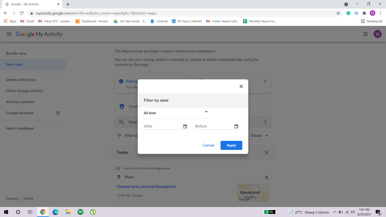The height and width of the screenshot is (217, 386).
Task: Open the My Activity navigation hamburger menu
Action: pos(9,34)
